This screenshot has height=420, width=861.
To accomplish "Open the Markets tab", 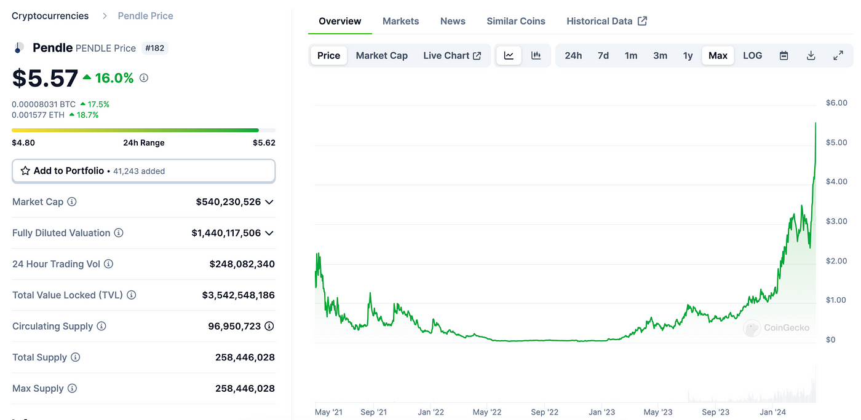I will [400, 21].
